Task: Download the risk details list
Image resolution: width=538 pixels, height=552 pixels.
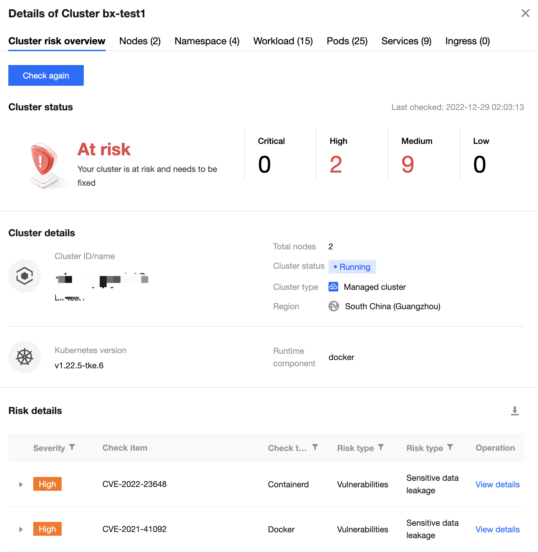Action: point(515,411)
